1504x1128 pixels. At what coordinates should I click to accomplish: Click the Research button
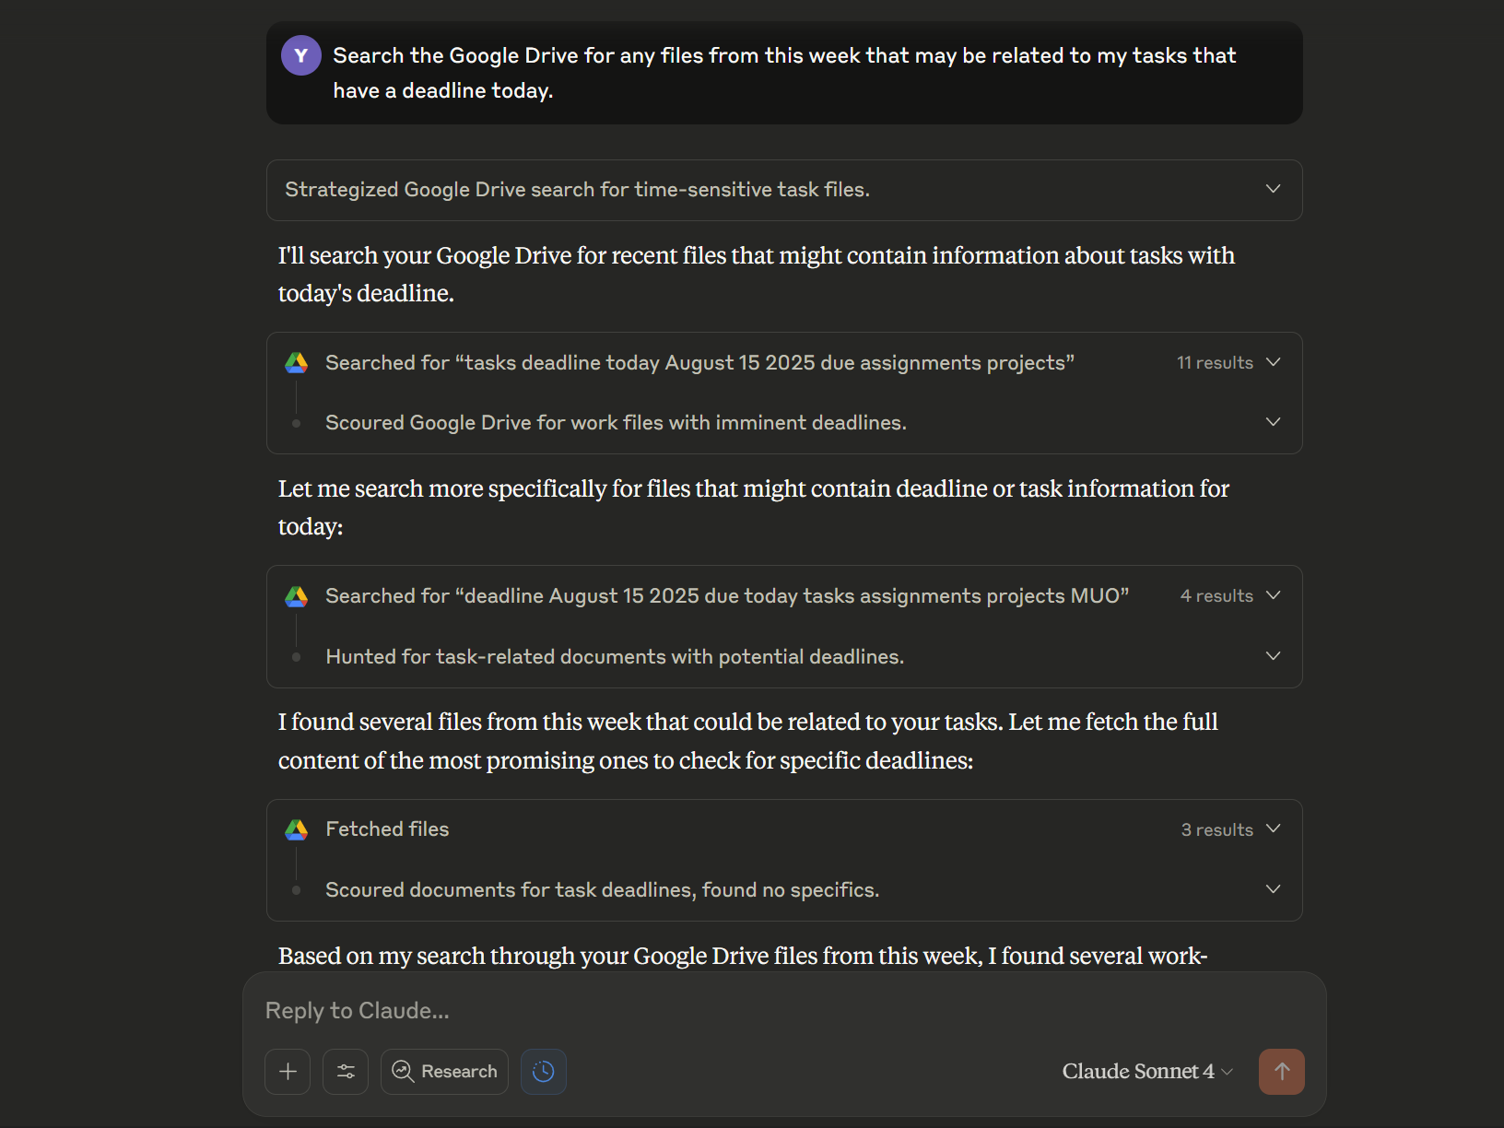pos(444,1071)
